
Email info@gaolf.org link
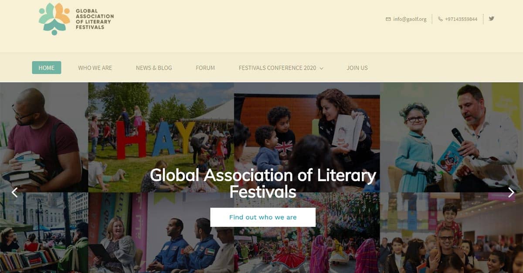click(410, 19)
